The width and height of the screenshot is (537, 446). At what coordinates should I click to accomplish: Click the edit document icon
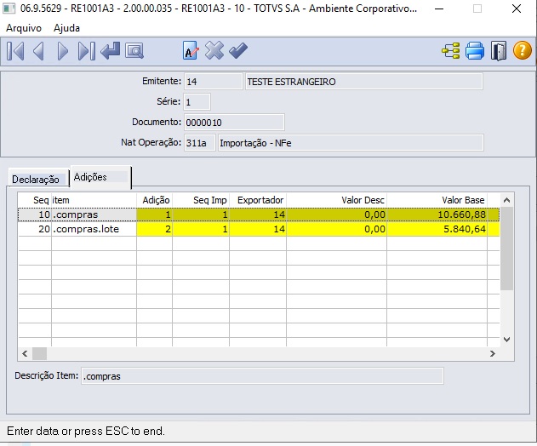[x=190, y=51]
